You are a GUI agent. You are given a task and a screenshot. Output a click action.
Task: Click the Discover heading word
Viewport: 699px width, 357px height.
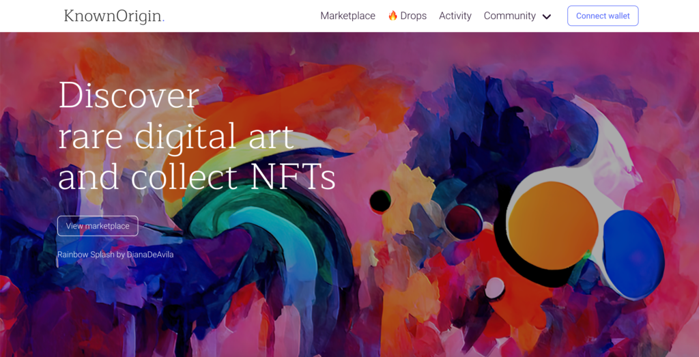(129, 95)
